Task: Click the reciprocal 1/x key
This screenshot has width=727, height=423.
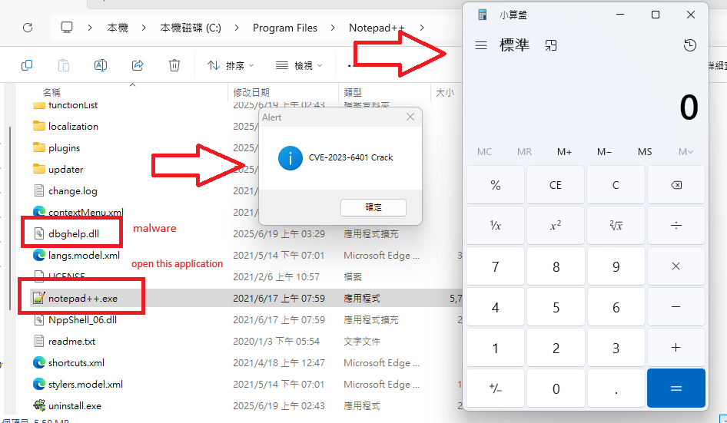Action: [x=495, y=226]
